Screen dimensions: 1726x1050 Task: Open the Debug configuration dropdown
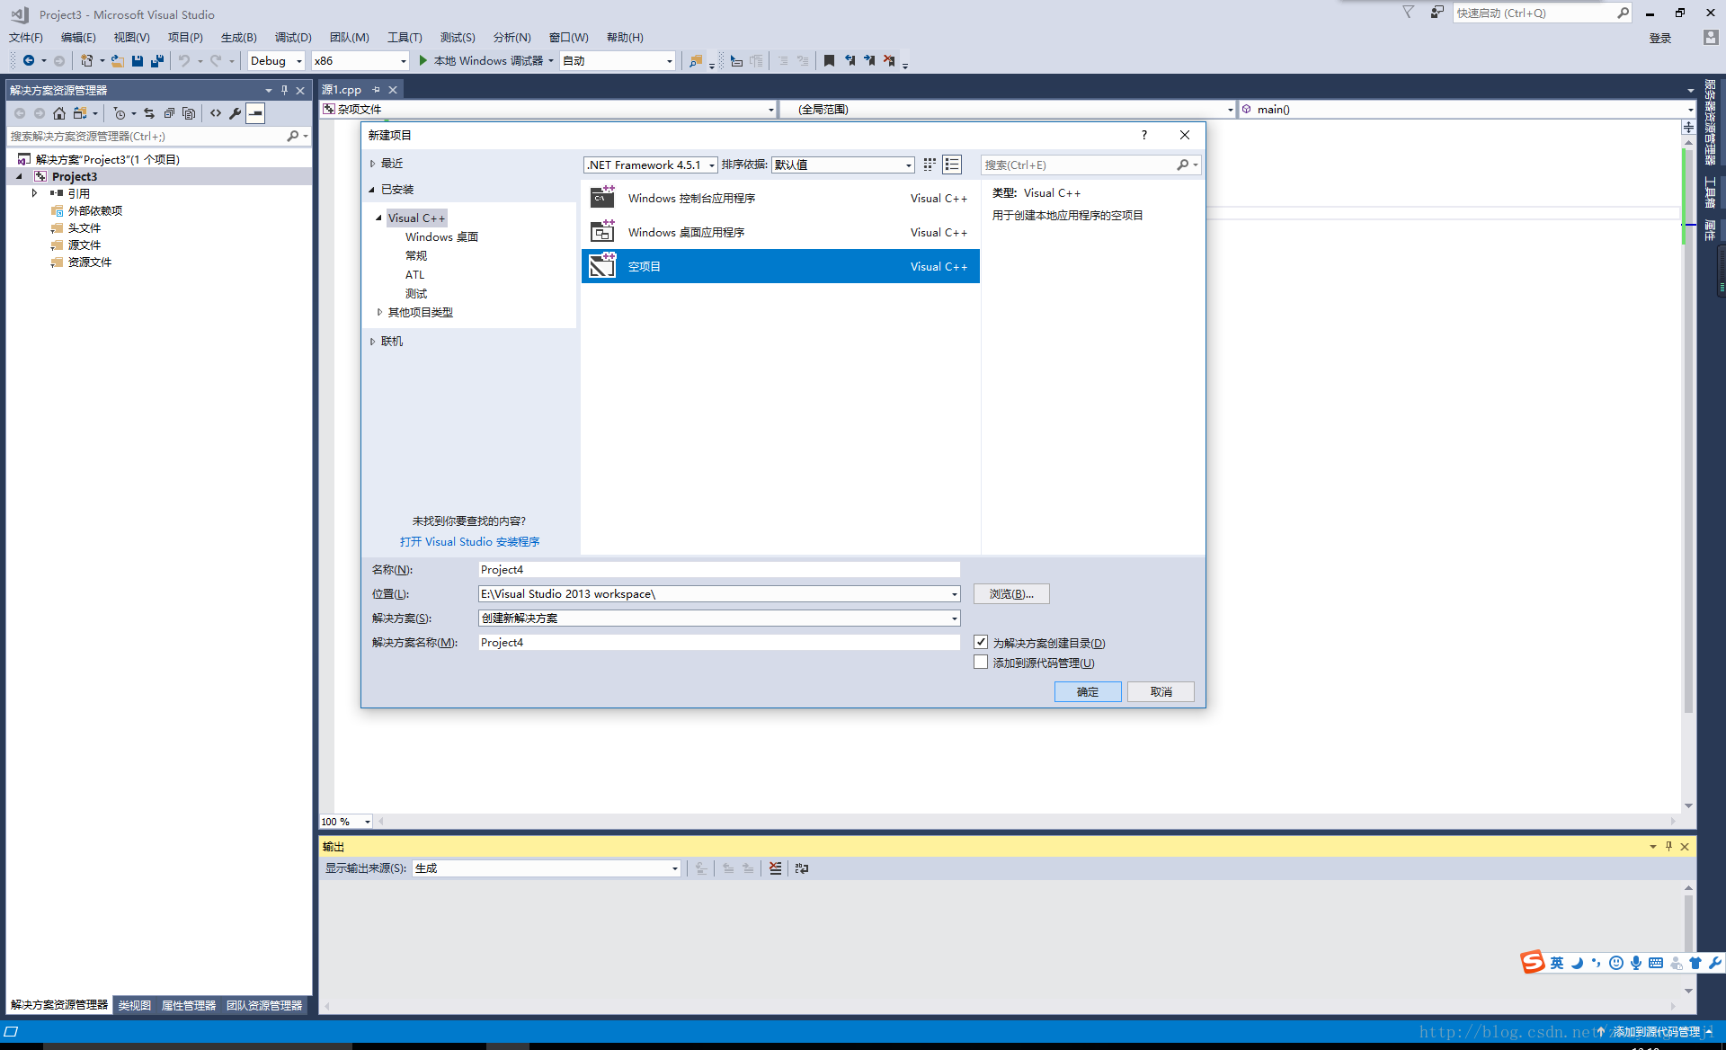coord(277,60)
